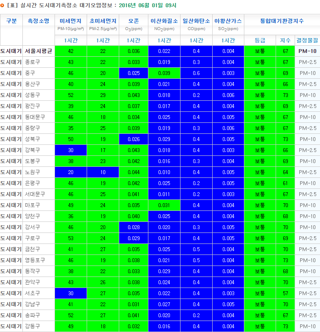
Task: Click the 결정물질 sub-header
Action: click(307, 40)
